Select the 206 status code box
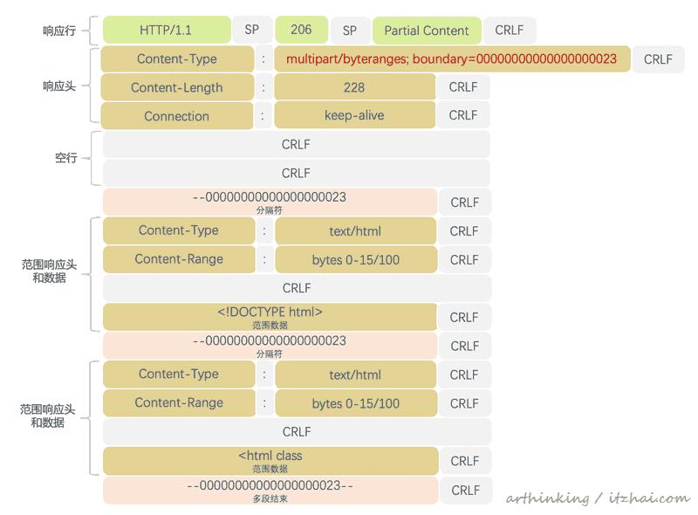698x515 pixels. (301, 30)
